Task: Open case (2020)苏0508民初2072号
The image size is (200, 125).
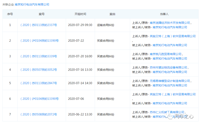Action: coord(39,114)
